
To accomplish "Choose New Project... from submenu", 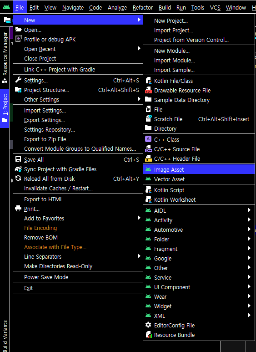I will [199, 20].
